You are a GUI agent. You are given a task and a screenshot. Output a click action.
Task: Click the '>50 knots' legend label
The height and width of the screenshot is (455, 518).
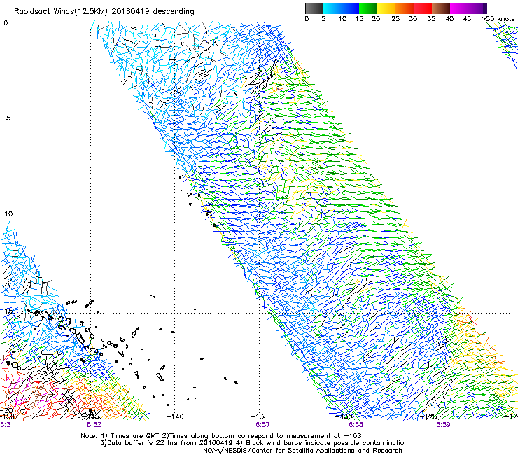click(x=498, y=18)
